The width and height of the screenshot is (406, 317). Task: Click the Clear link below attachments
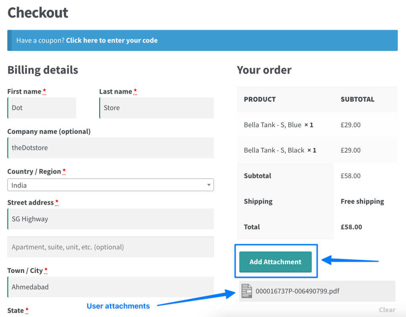(x=387, y=310)
